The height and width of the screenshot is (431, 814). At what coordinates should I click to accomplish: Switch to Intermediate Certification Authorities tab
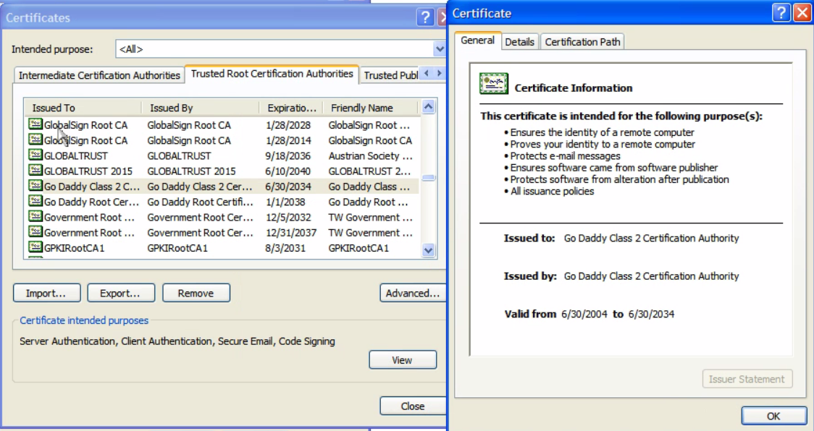point(99,75)
